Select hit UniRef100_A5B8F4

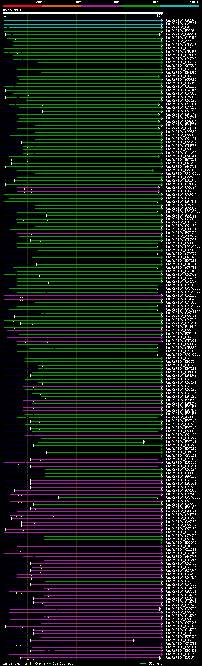coord(181,344)
